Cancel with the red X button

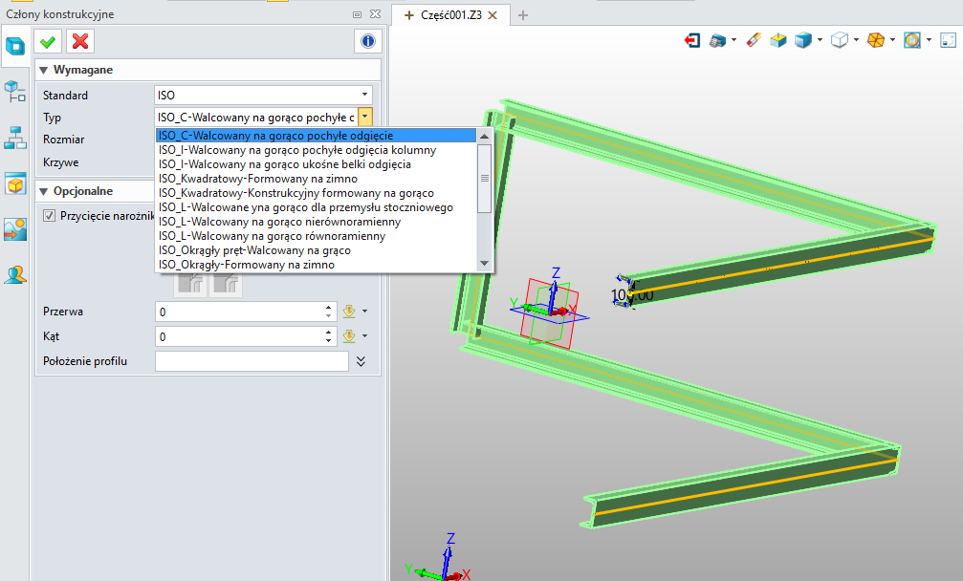click(x=80, y=42)
